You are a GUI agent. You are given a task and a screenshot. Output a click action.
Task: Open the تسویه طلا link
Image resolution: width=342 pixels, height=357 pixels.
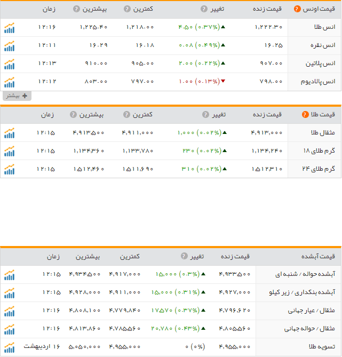[322, 347]
